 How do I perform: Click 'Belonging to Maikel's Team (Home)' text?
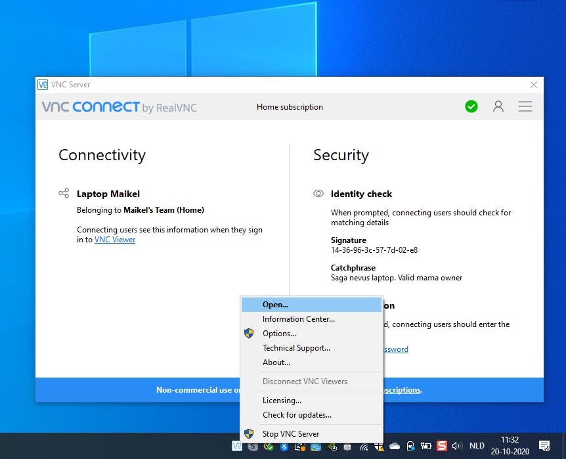point(141,210)
